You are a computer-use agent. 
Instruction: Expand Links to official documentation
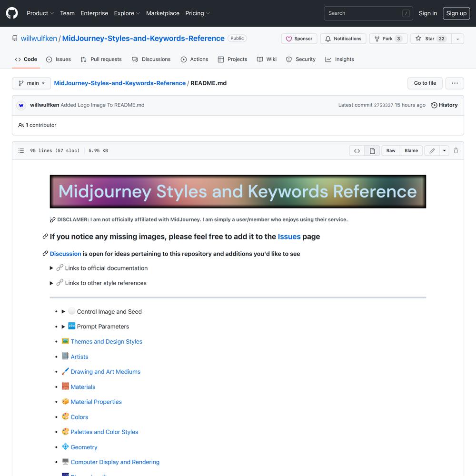pos(99,268)
